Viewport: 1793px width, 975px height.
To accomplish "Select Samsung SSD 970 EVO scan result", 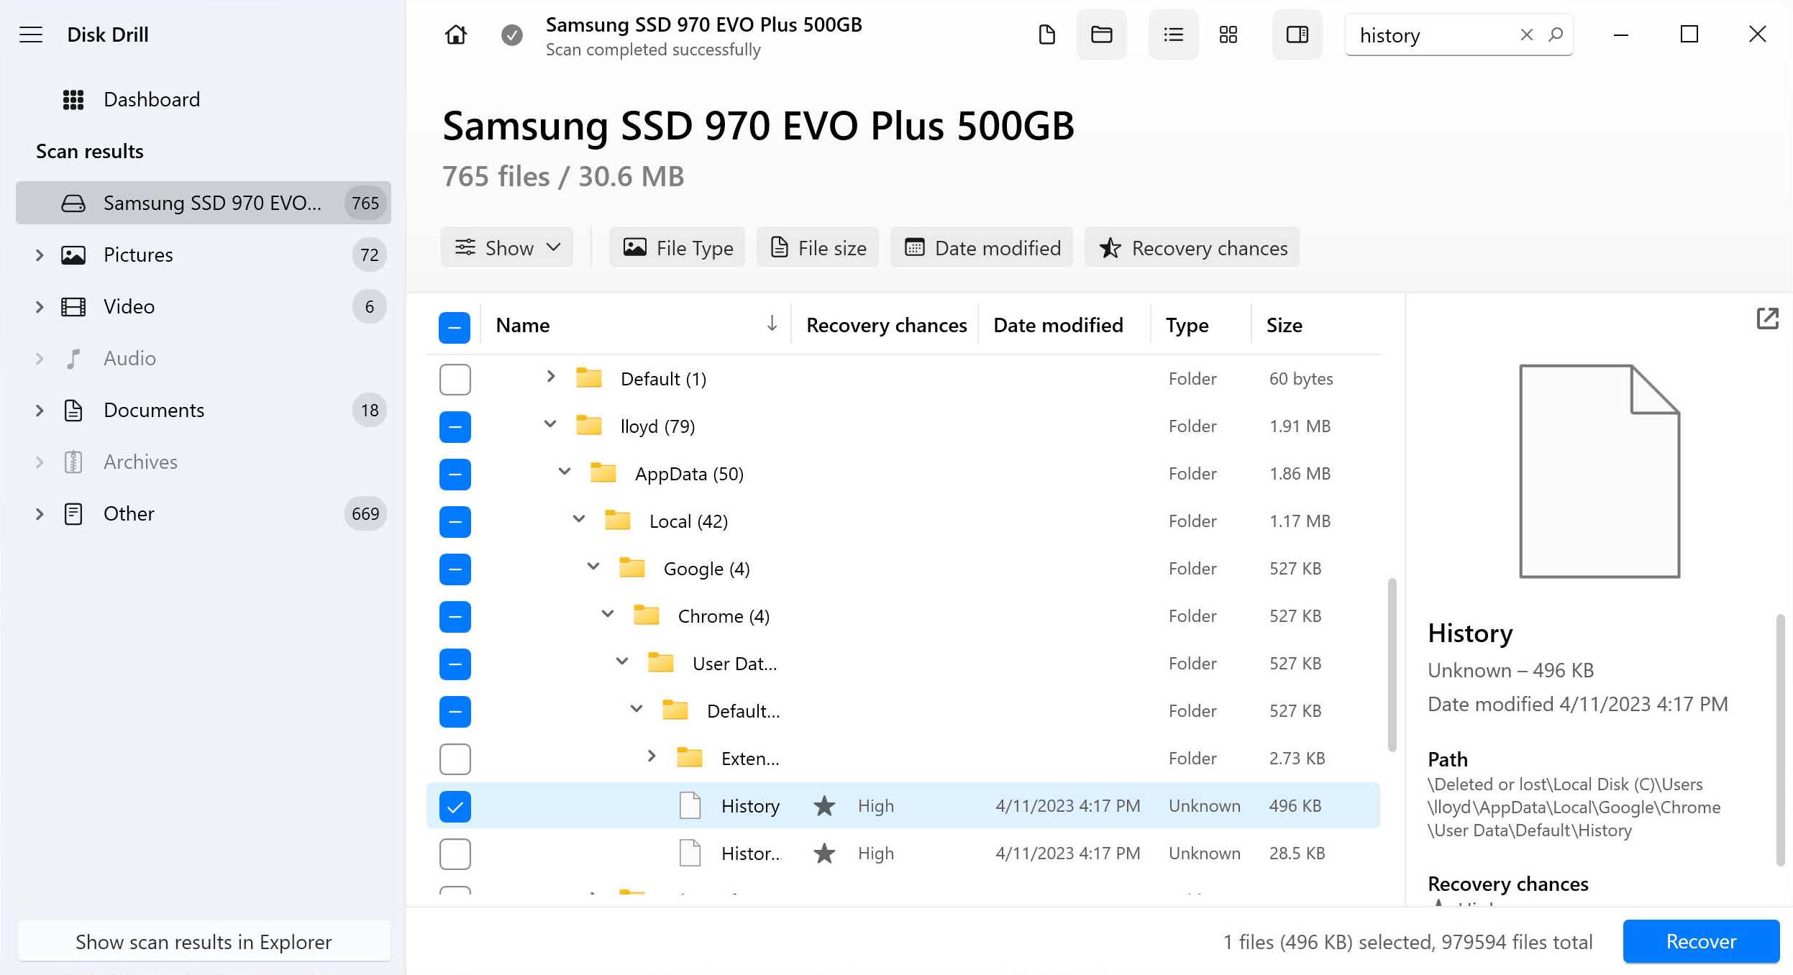I will pos(204,203).
